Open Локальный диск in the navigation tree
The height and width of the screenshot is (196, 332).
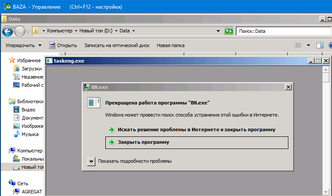(x=32, y=159)
